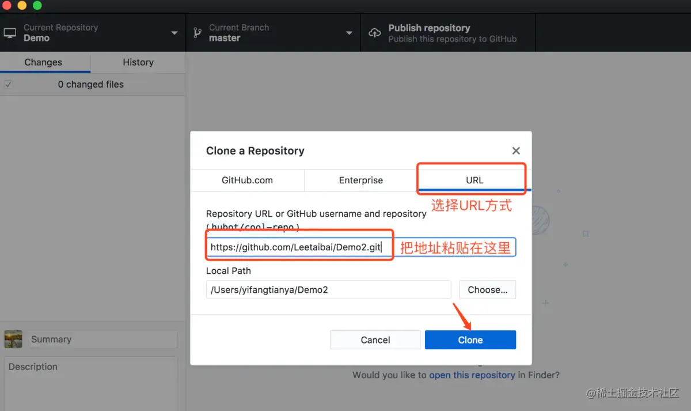Select the Enterprise tab in dialog
This screenshot has height=411, width=691.
[361, 180]
